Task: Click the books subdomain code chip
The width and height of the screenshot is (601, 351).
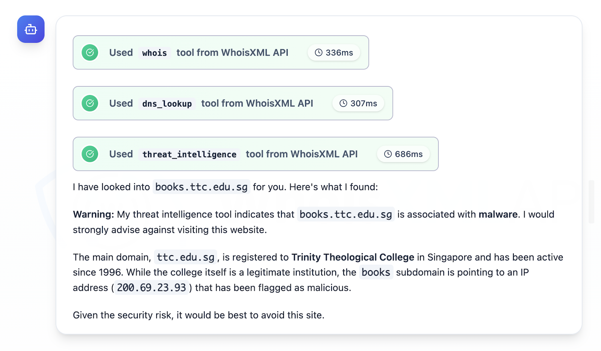Action: [x=376, y=272]
